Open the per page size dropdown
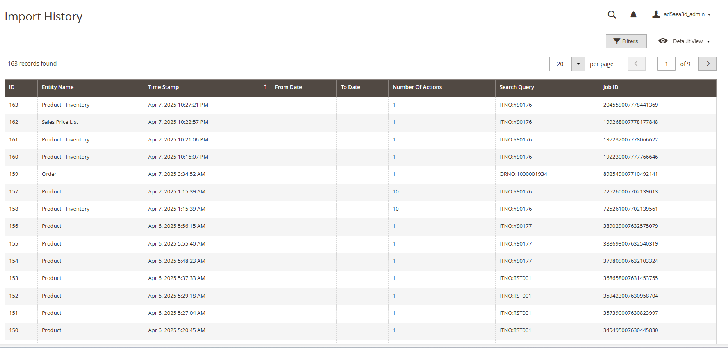The image size is (728, 348). [x=578, y=64]
